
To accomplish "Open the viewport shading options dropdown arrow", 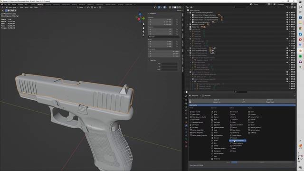I will [182, 8].
